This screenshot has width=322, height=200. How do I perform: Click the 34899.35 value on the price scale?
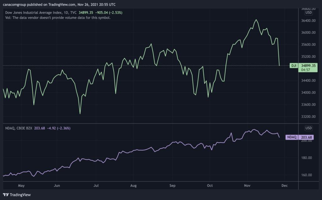pos(308,66)
